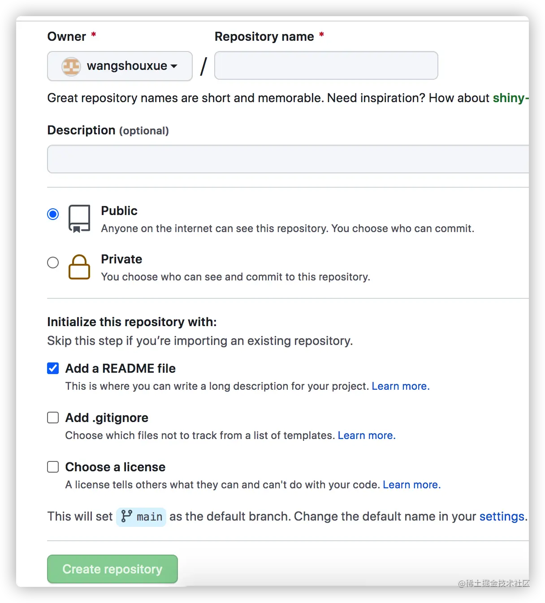This screenshot has width=545, height=603.
Task: Click the git branch icon beside main
Action: (127, 517)
